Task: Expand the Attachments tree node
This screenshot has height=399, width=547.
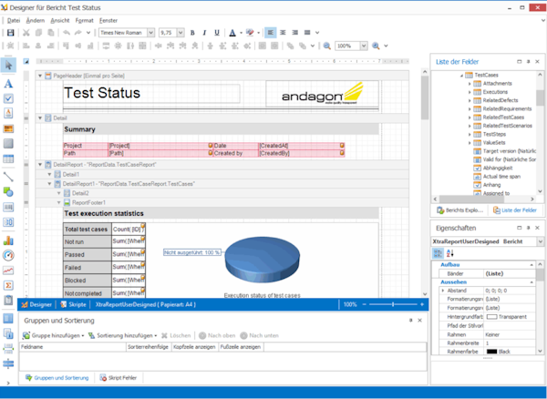Action: tap(470, 84)
